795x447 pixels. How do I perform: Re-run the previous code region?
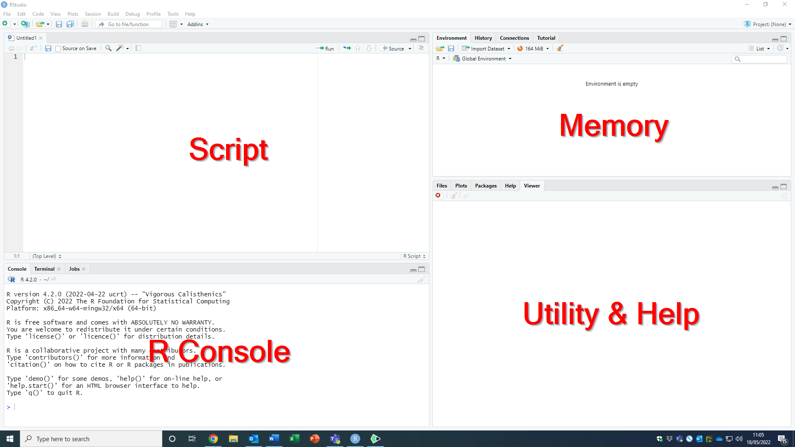coord(347,48)
